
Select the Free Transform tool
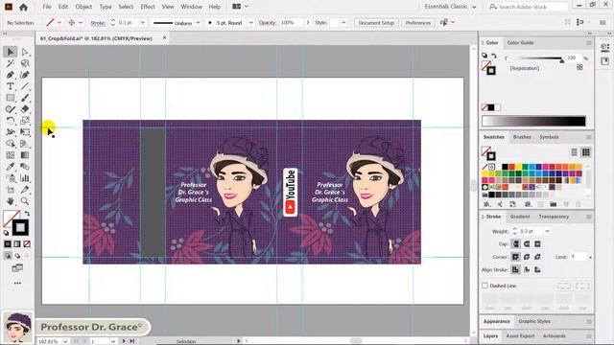[x=25, y=132]
